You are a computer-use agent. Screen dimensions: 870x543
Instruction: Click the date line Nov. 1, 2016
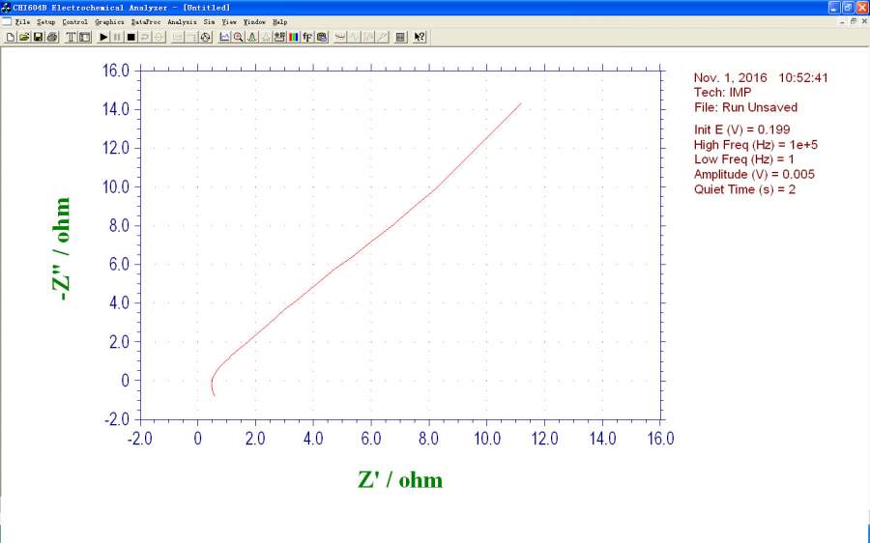(x=761, y=77)
